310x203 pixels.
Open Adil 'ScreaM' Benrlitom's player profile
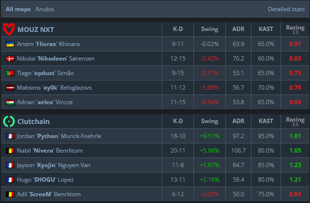49,194
